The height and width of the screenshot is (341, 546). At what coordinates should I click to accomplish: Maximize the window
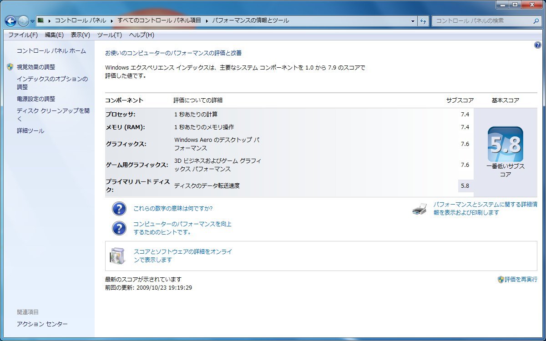(x=515, y=5)
